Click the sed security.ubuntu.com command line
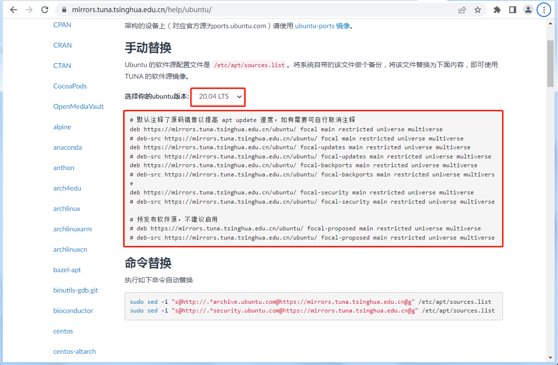This screenshot has width=558, height=365. (312, 311)
